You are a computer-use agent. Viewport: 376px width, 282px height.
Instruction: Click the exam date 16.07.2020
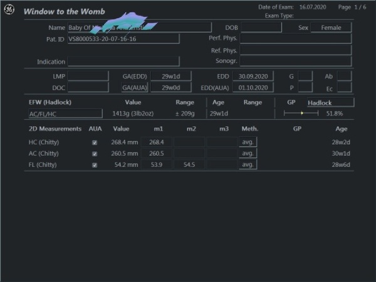tap(313, 7)
